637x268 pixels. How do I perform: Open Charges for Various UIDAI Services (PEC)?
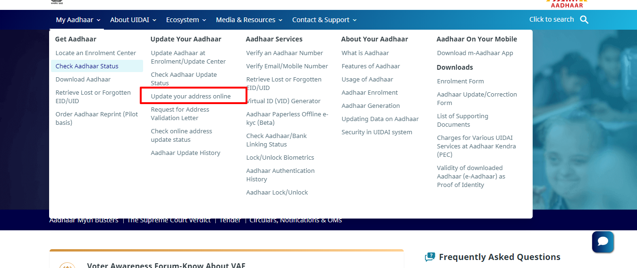tap(476, 146)
